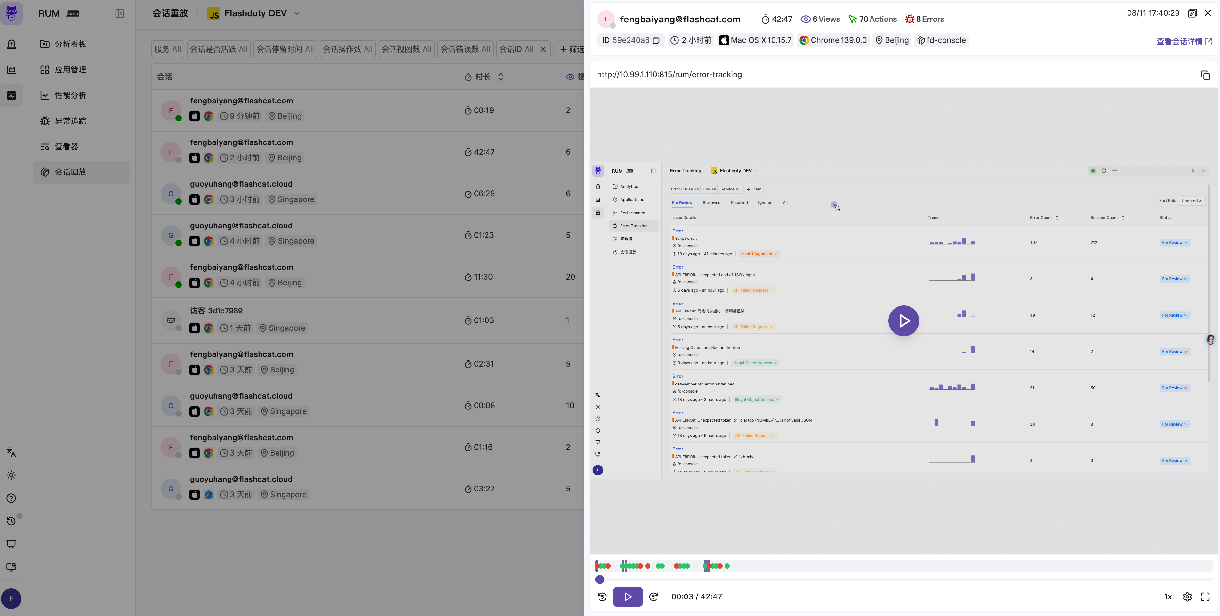The width and height of the screenshot is (1220, 616).
Task: Remove the 会话ID filter with its X
Action: click(543, 49)
